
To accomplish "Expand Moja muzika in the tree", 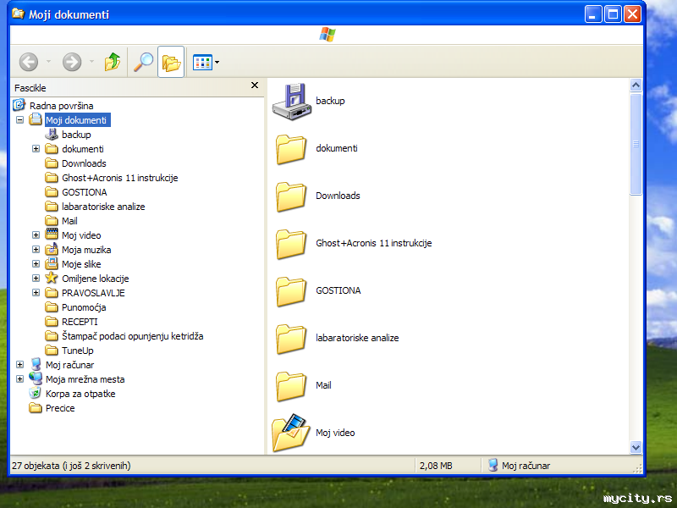I will pyautogui.click(x=36, y=249).
